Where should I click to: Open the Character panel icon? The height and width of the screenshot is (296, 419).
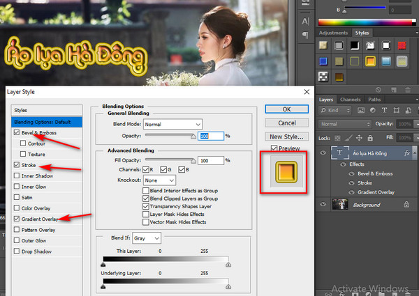(x=305, y=22)
